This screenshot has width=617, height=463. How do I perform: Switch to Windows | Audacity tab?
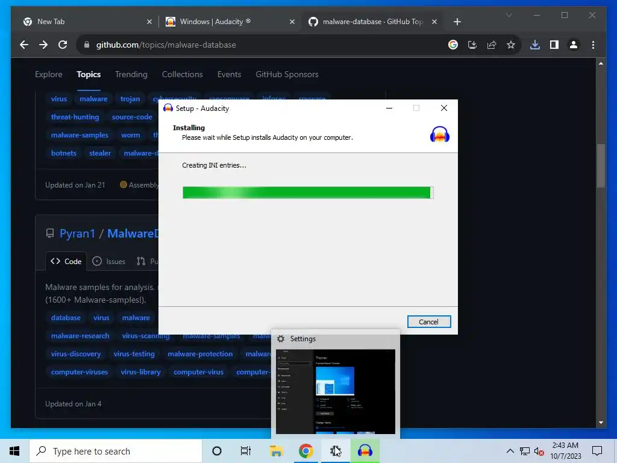(230, 22)
